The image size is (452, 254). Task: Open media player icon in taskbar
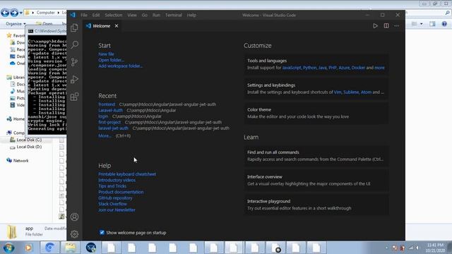point(28,248)
